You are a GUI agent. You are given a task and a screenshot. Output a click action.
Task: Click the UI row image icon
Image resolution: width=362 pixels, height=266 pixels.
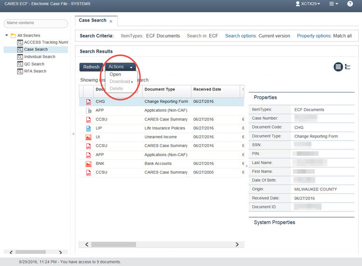pos(88,137)
